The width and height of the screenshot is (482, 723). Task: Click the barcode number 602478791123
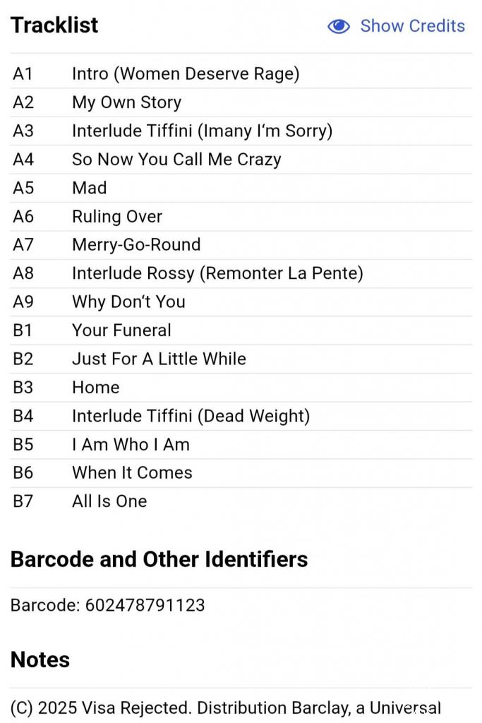click(x=145, y=605)
